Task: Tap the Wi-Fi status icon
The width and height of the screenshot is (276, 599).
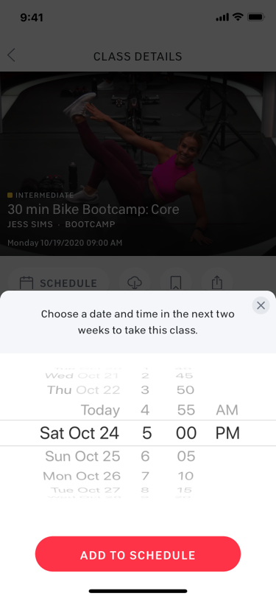Action: click(x=238, y=17)
